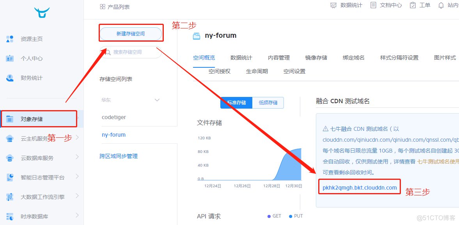
Task: Open 云主机服务 using its icon
Action: click(10, 139)
